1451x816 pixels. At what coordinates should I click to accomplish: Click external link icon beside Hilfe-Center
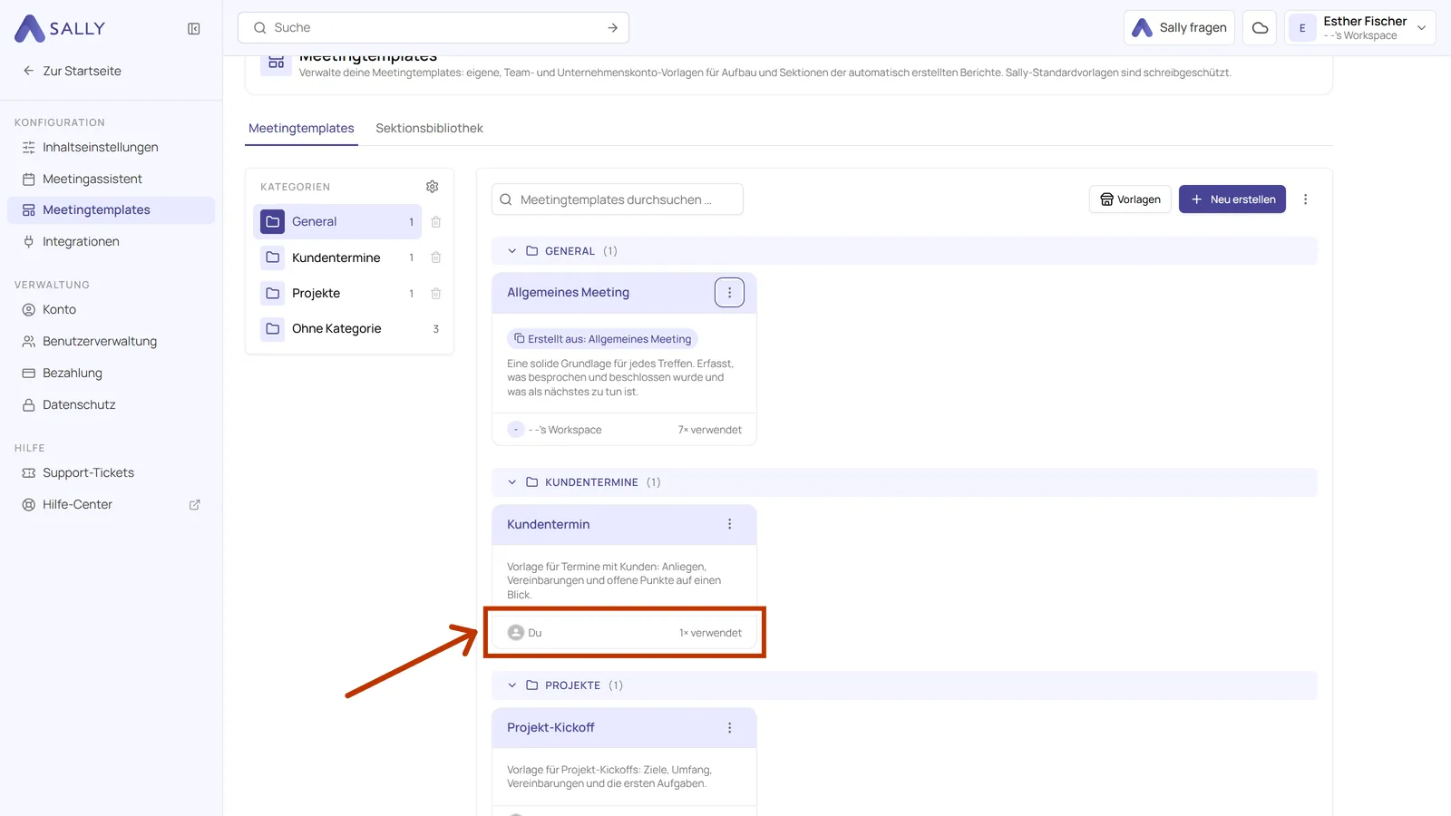(194, 505)
